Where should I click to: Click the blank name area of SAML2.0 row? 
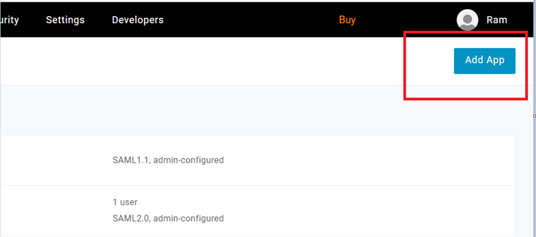coord(49,211)
